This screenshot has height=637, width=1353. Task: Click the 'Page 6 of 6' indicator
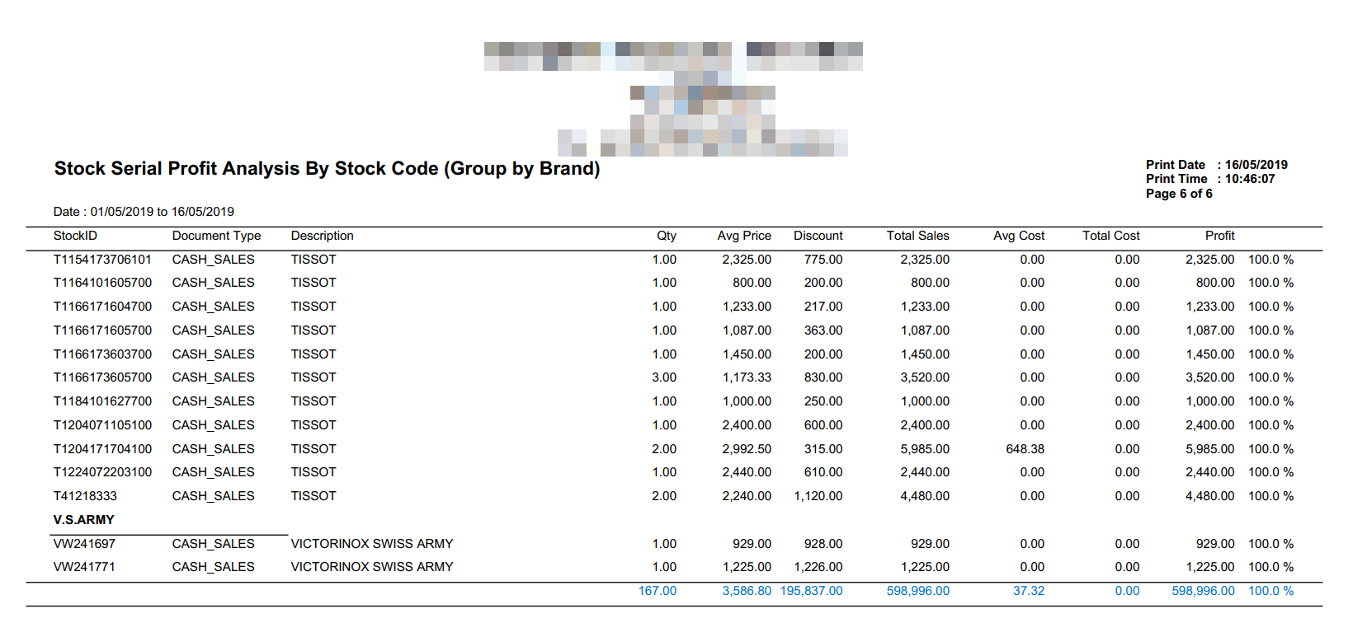(x=1179, y=194)
